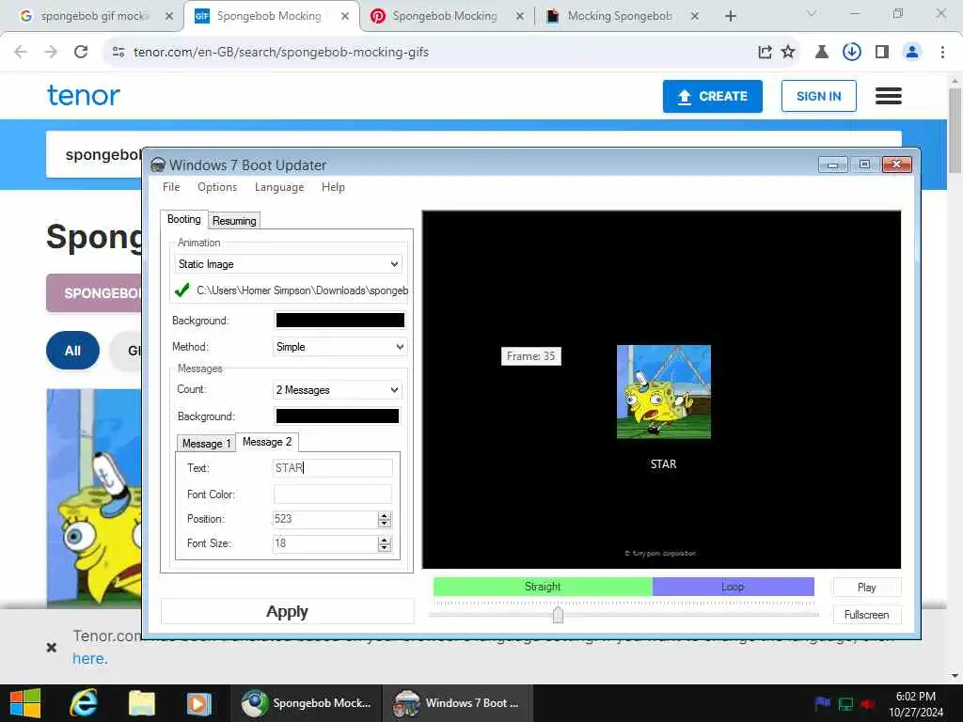
Task: Select the All filter pill on tenor
Action: tap(72, 351)
